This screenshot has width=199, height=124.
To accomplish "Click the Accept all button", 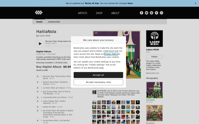I will [99, 75].
